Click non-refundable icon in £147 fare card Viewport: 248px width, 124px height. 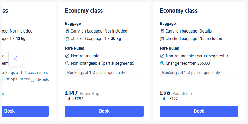coord(67,56)
